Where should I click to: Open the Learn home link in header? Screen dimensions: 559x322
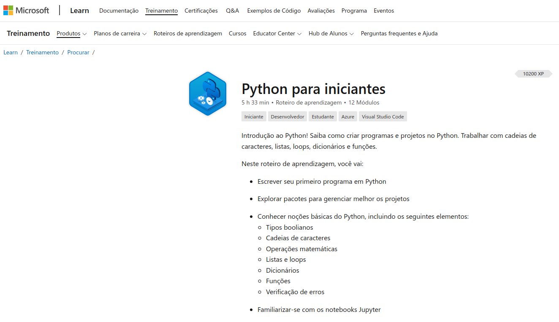click(79, 11)
